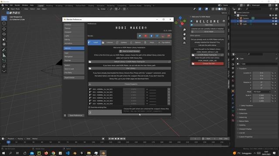Click red Choose The Path button
The image size is (279, 156).
(x=208, y=64)
